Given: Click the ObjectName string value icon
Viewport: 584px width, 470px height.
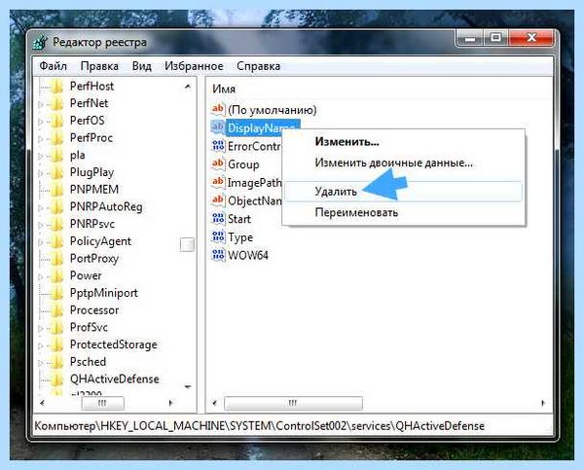Looking at the screenshot, I should click(x=218, y=200).
